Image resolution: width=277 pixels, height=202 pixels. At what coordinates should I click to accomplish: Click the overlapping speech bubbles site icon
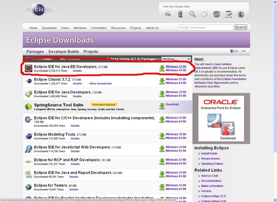(205, 14)
